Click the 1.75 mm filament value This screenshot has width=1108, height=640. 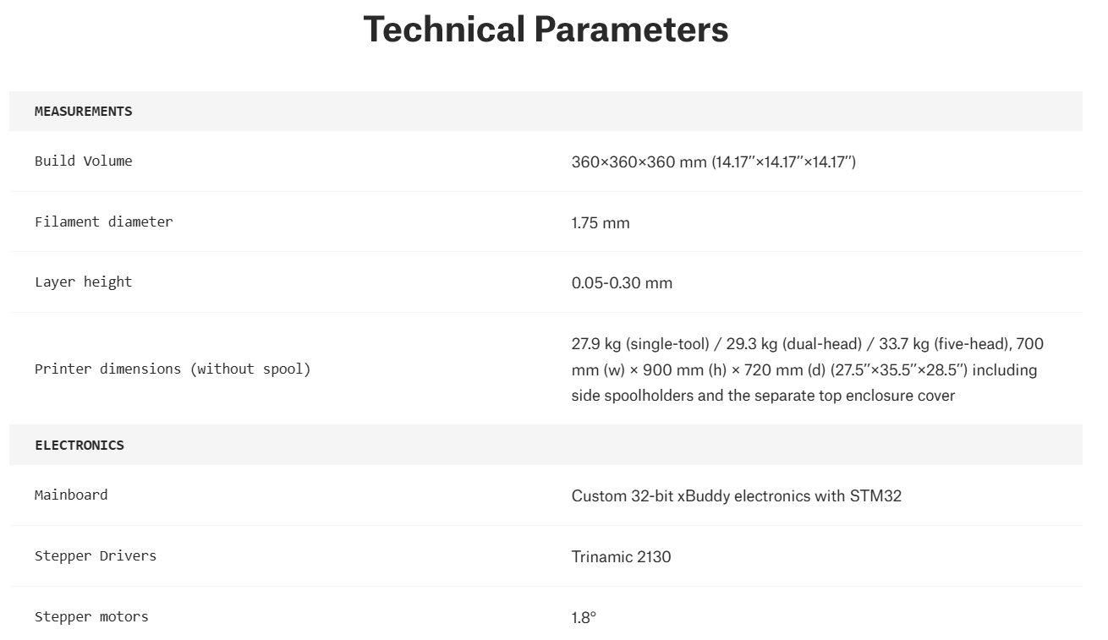601,222
